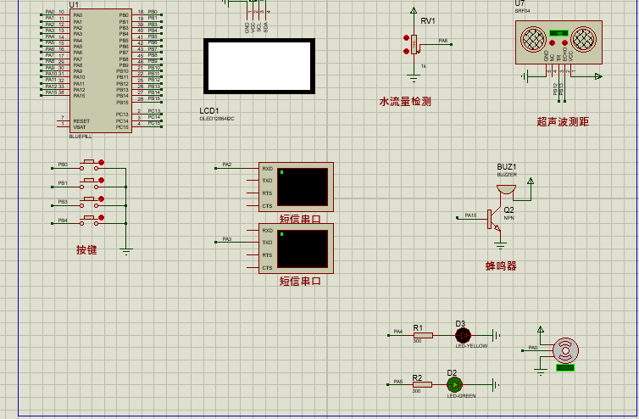The height and width of the screenshot is (419, 639).
Task: Select resistor R1
Action: 423,335
